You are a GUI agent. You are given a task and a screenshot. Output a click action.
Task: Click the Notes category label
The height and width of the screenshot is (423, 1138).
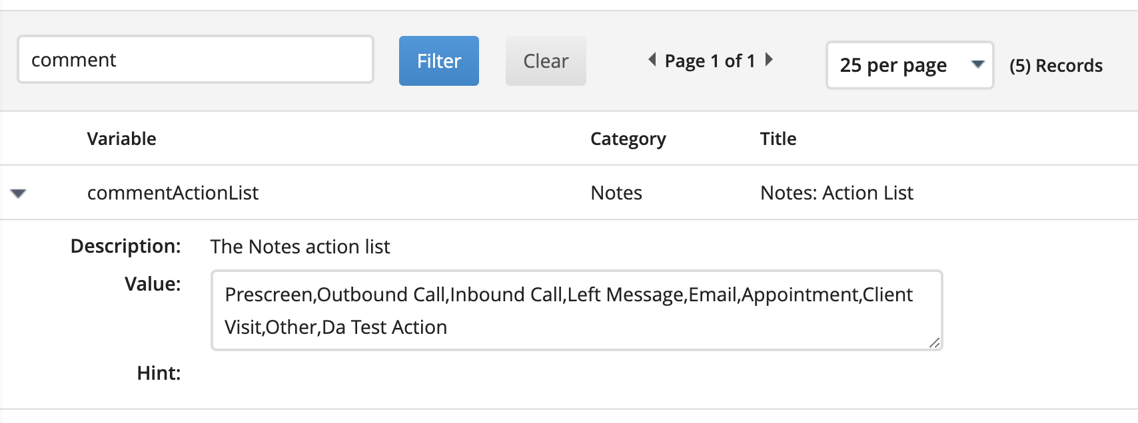coord(616,193)
